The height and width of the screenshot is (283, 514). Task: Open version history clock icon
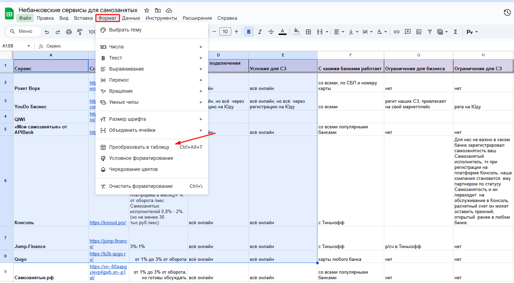[x=507, y=12]
